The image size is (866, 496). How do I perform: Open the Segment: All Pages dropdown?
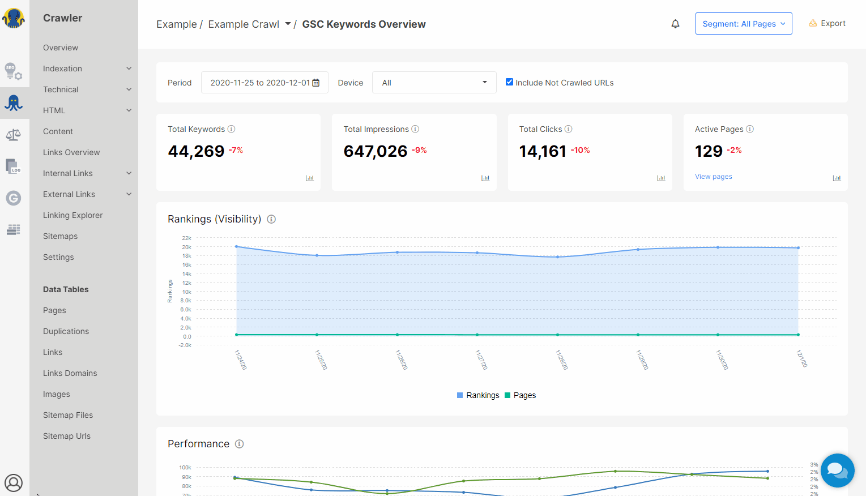tap(744, 24)
